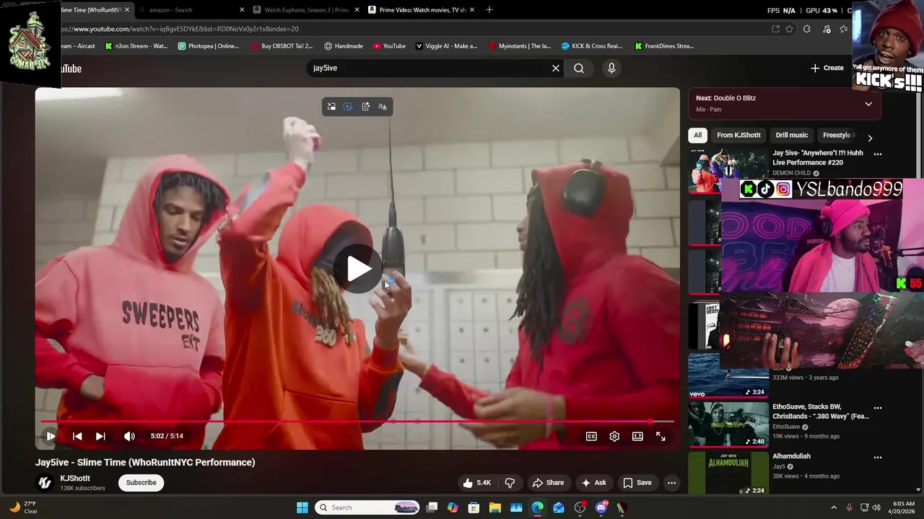Open Myinstants bookmark

click(x=519, y=46)
